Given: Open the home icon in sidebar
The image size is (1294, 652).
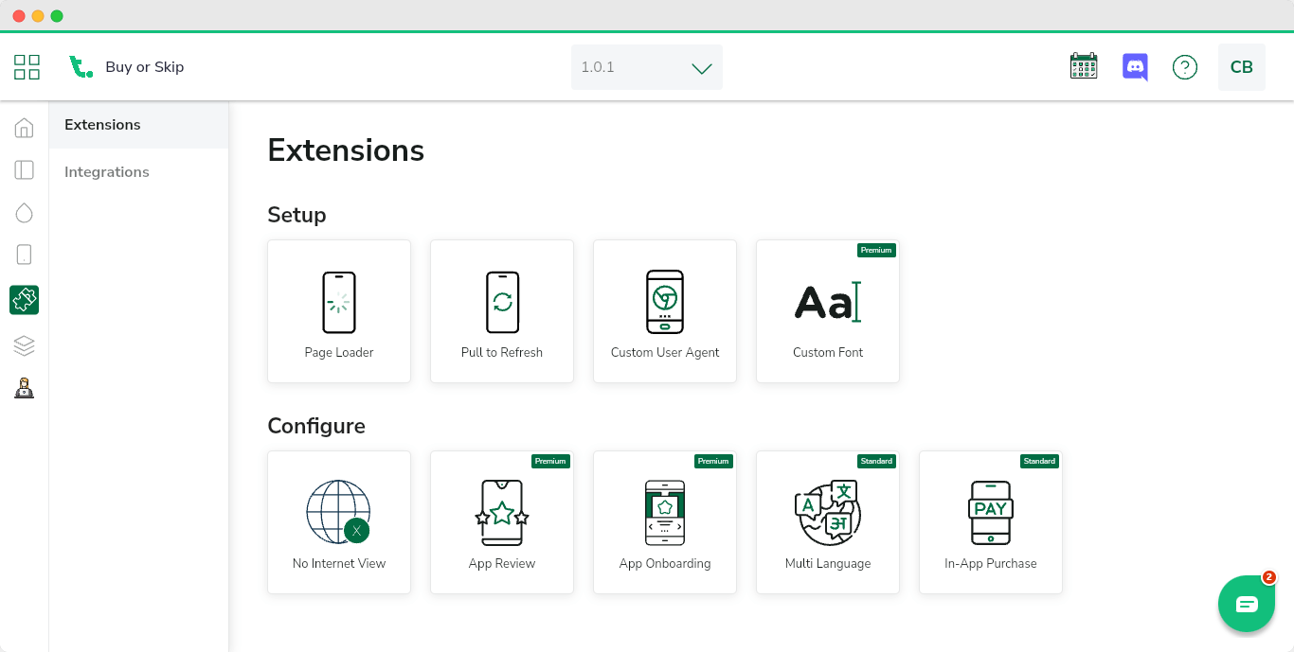Looking at the screenshot, I should tap(25, 128).
